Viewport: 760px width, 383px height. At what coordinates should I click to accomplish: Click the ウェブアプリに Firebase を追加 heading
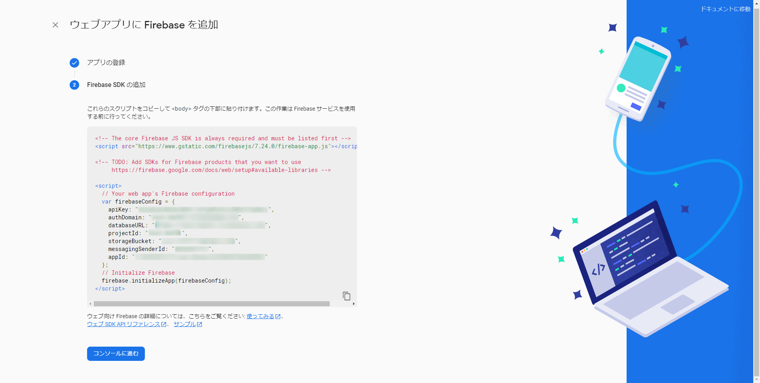[x=144, y=25]
